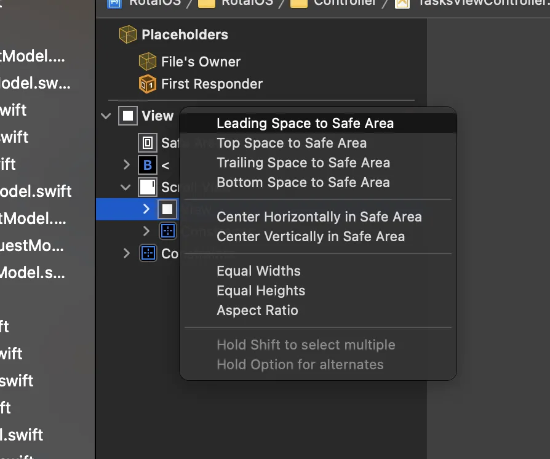550x459 pixels.
Task: Collapse the Scroll View disclosure chevron
Action: 126,187
